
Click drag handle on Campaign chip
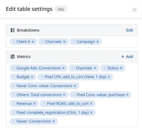click(74, 41)
